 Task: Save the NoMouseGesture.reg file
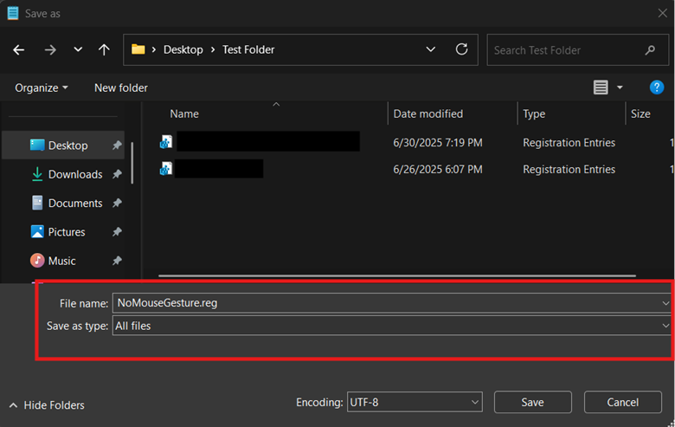point(532,402)
